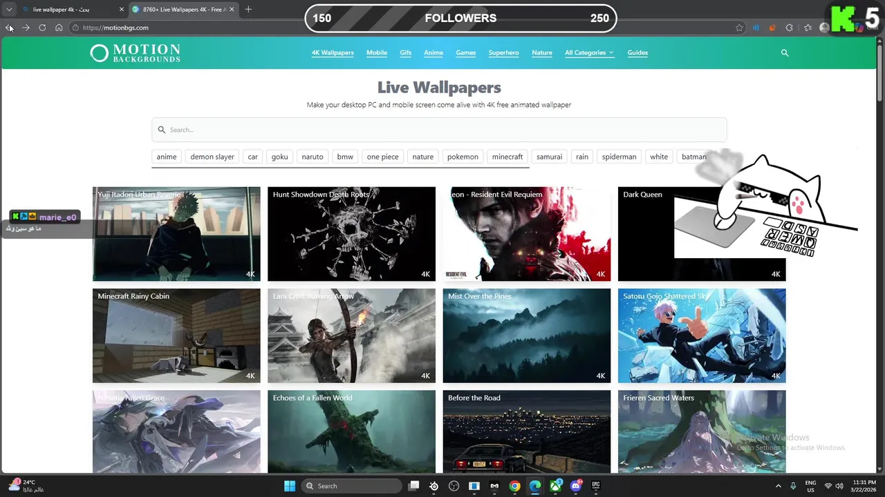Viewport: 885px width, 497px height.
Task: Open Yuji Itadori Urban Reverie wallpaper
Action: [x=176, y=234]
